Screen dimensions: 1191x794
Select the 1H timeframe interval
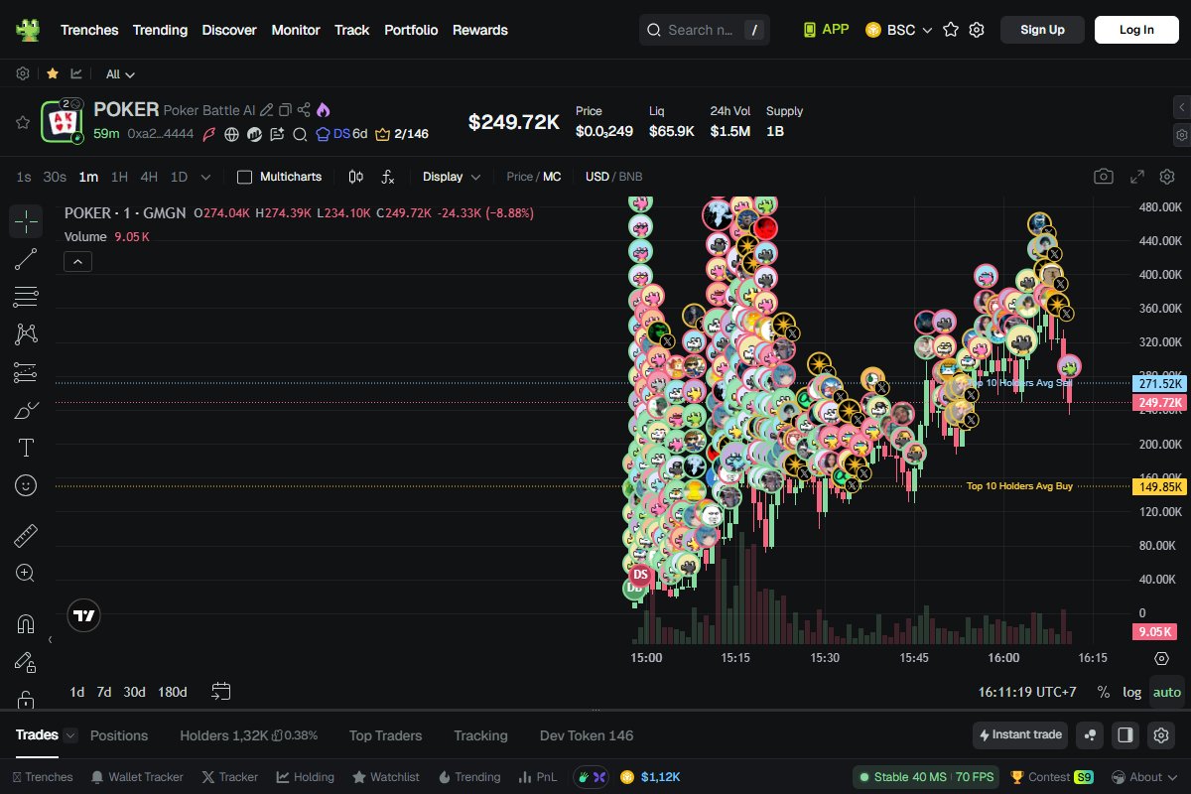click(x=119, y=177)
